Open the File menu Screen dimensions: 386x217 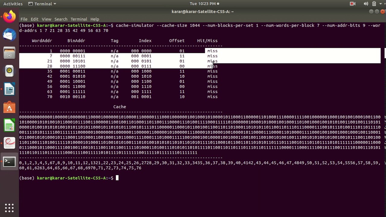pyautogui.click(x=24, y=19)
